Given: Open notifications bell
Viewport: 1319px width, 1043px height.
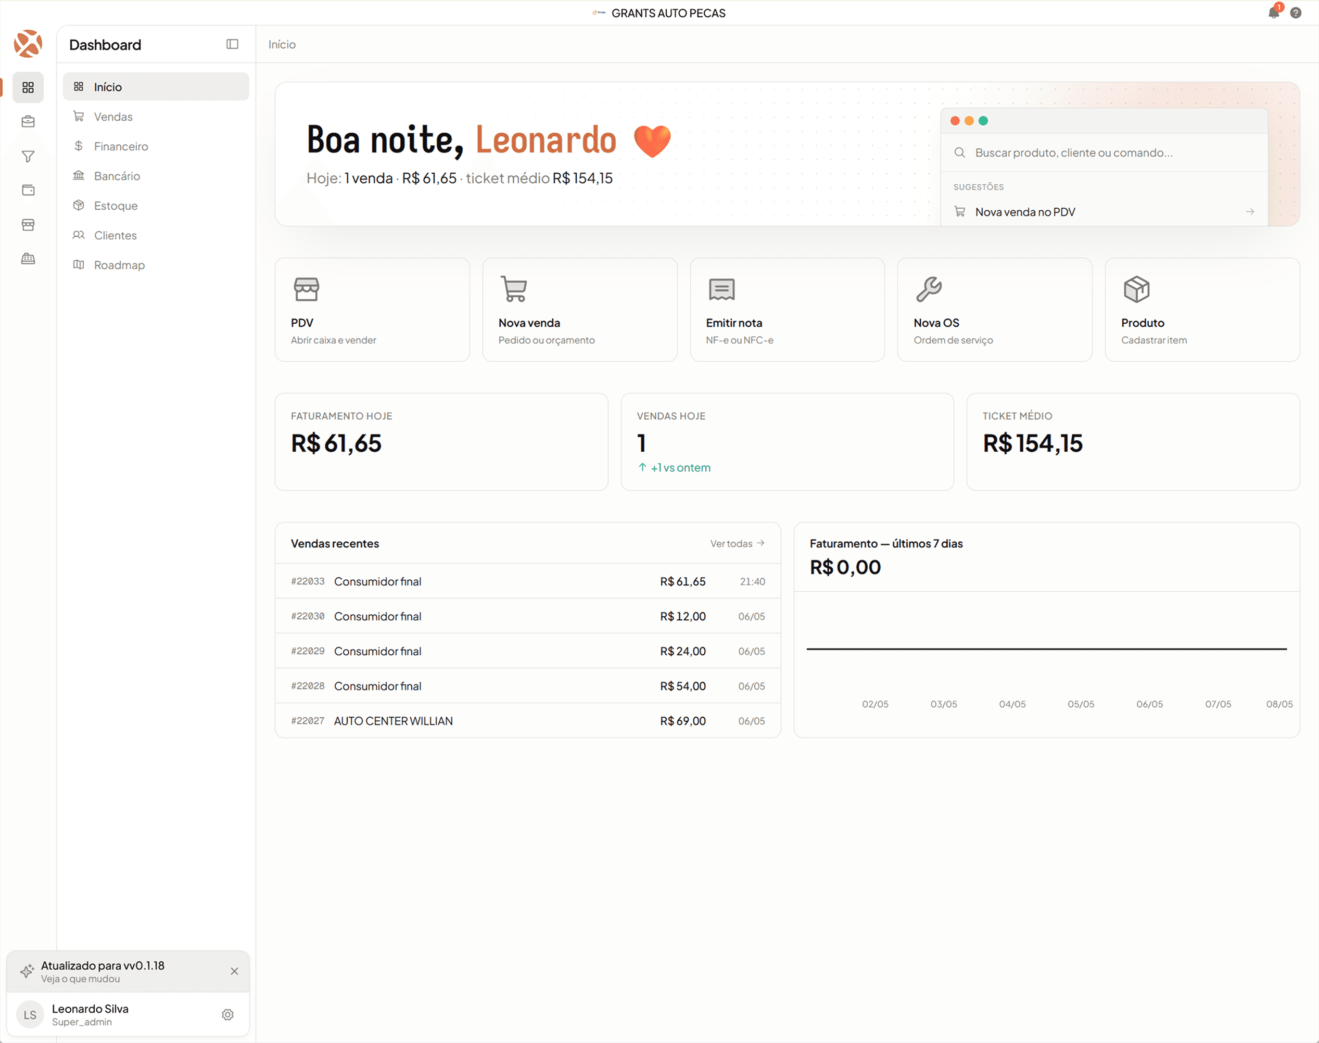Looking at the screenshot, I should pyautogui.click(x=1274, y=12).
